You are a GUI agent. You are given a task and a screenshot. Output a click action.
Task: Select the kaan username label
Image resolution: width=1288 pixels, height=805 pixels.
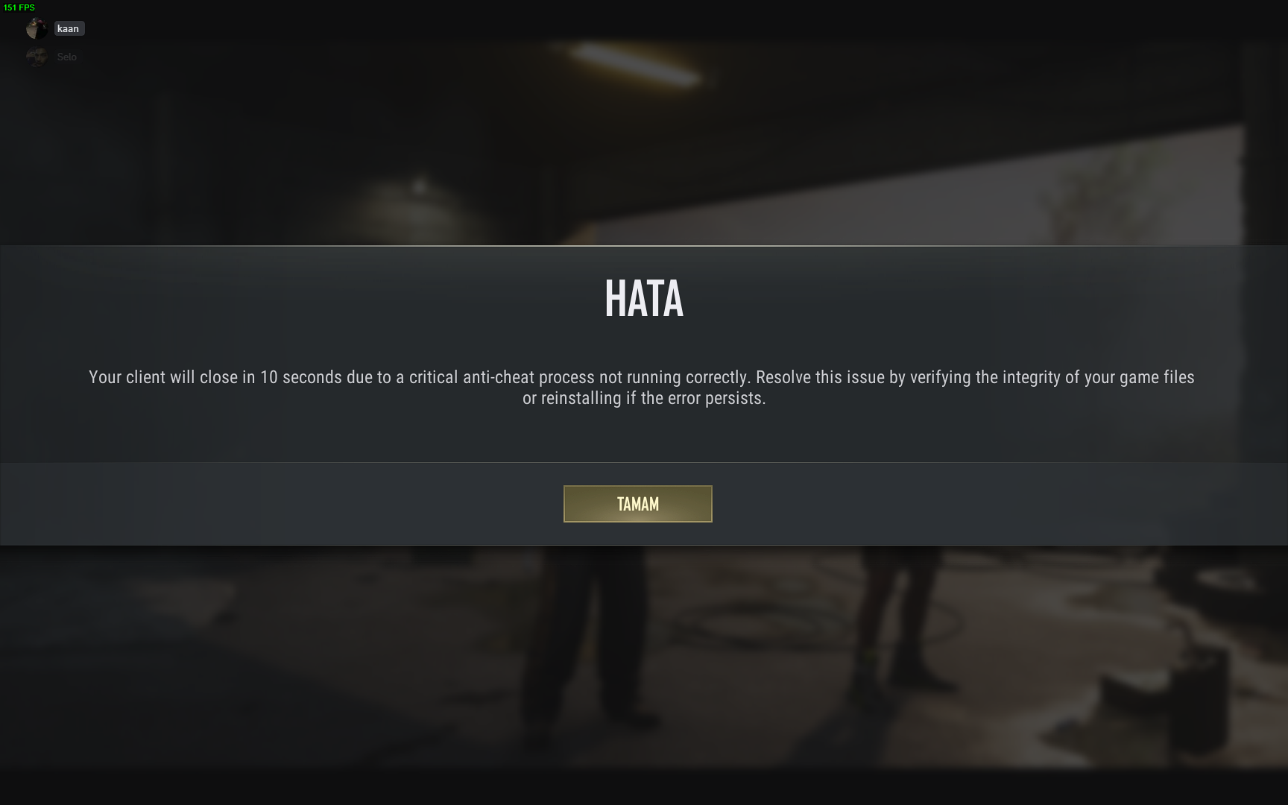[x=69, y=28]
